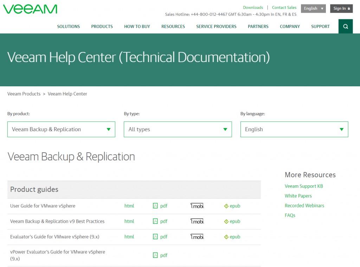Open html version of v9 Best Practices
The width and height of the screenshot is (360, 267).
point(129,221)
